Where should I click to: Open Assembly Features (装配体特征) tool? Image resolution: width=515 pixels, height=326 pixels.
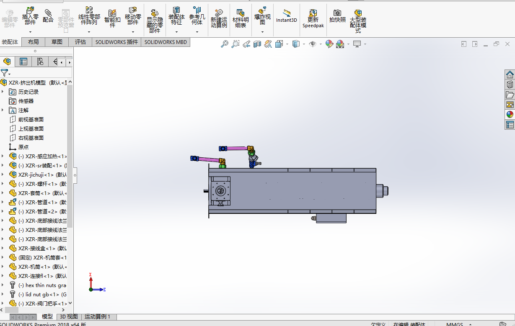[176, 15]
